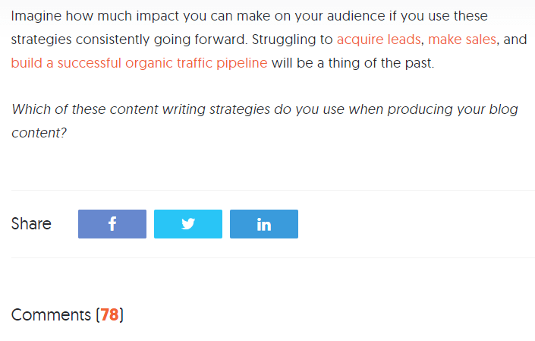Click the divider line below the share buttons
This screenshot has height=341, width=535.
click(x=273, y=257)
